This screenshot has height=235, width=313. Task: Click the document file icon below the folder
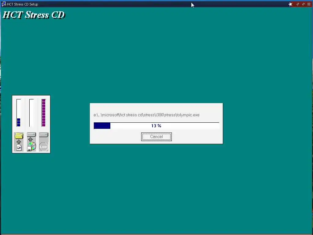point(19,148)
